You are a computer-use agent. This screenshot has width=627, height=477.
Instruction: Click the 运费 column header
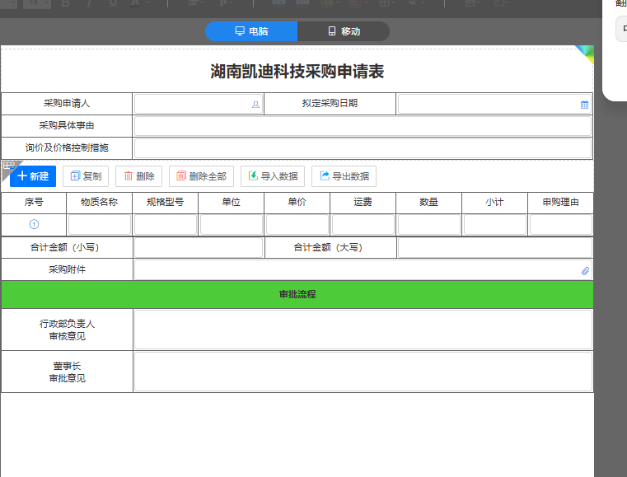click(x=363, y=203)
